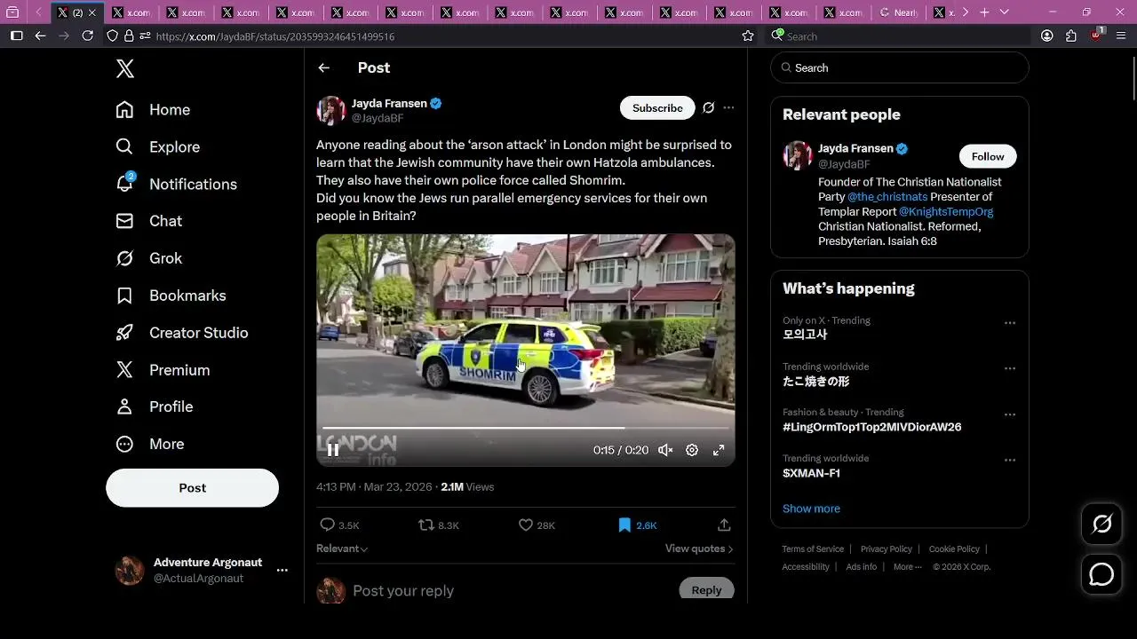The image size is (1137, 639).
Task: Open the post's three-dot options menu
Action: [x=728, y=108]
